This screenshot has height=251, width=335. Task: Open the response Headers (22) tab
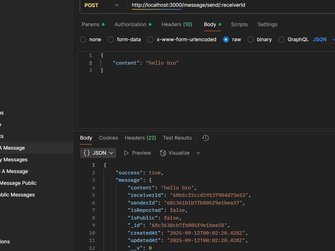[140, 138]
